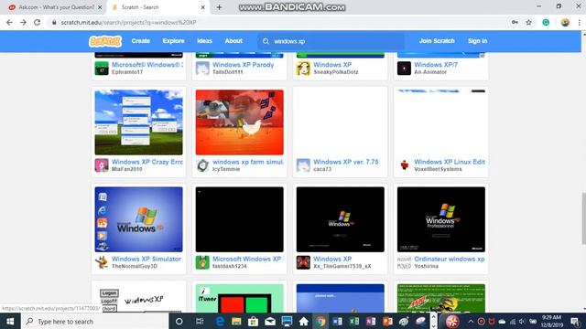586x329 pixels.
Task: Open author Xx_TheGamer7539_xX profile
Action: [x=342, y=266]
